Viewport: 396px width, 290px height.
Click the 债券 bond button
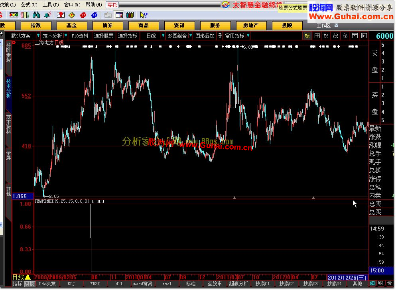click(108, 26)
